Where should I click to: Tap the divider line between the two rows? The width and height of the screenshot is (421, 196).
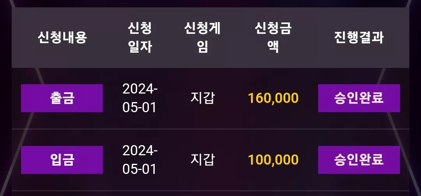click(x=210, y=129)
